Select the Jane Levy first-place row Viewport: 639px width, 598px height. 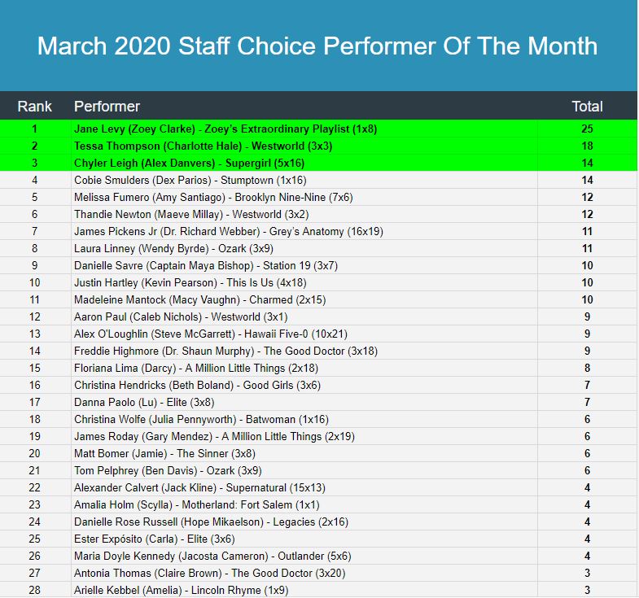318,129
